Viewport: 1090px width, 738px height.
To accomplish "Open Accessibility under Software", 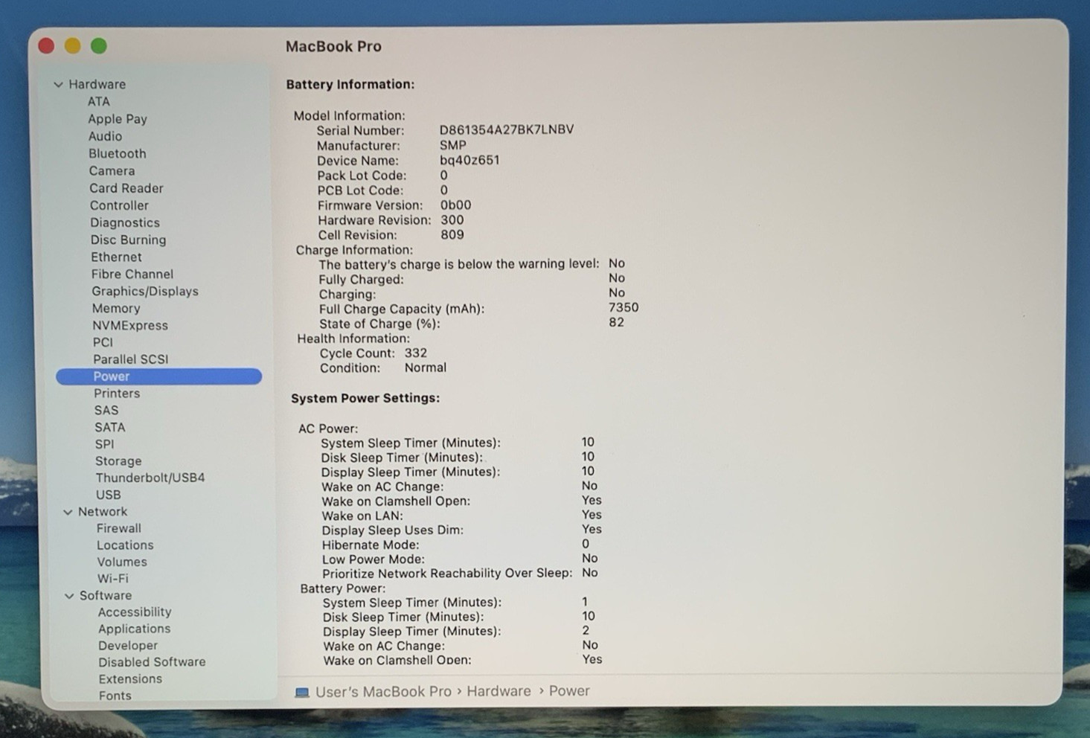I will tap(134, 612).
